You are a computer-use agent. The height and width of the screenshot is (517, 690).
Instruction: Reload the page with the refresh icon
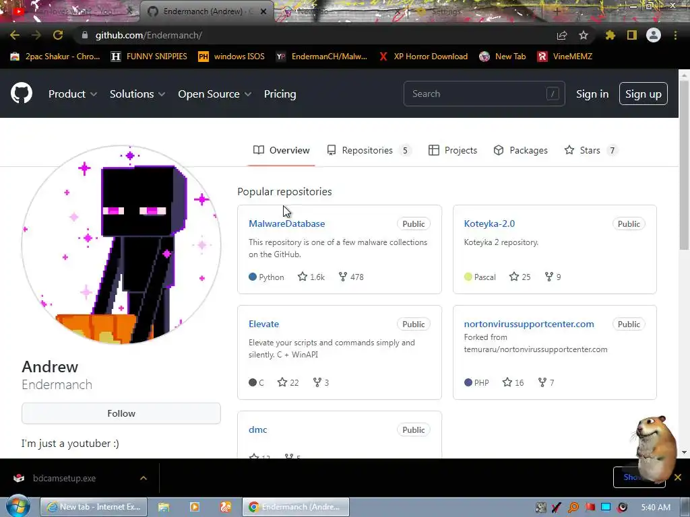pos(58,35)
